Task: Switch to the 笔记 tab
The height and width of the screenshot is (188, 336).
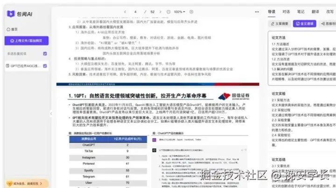Action: 301,12
